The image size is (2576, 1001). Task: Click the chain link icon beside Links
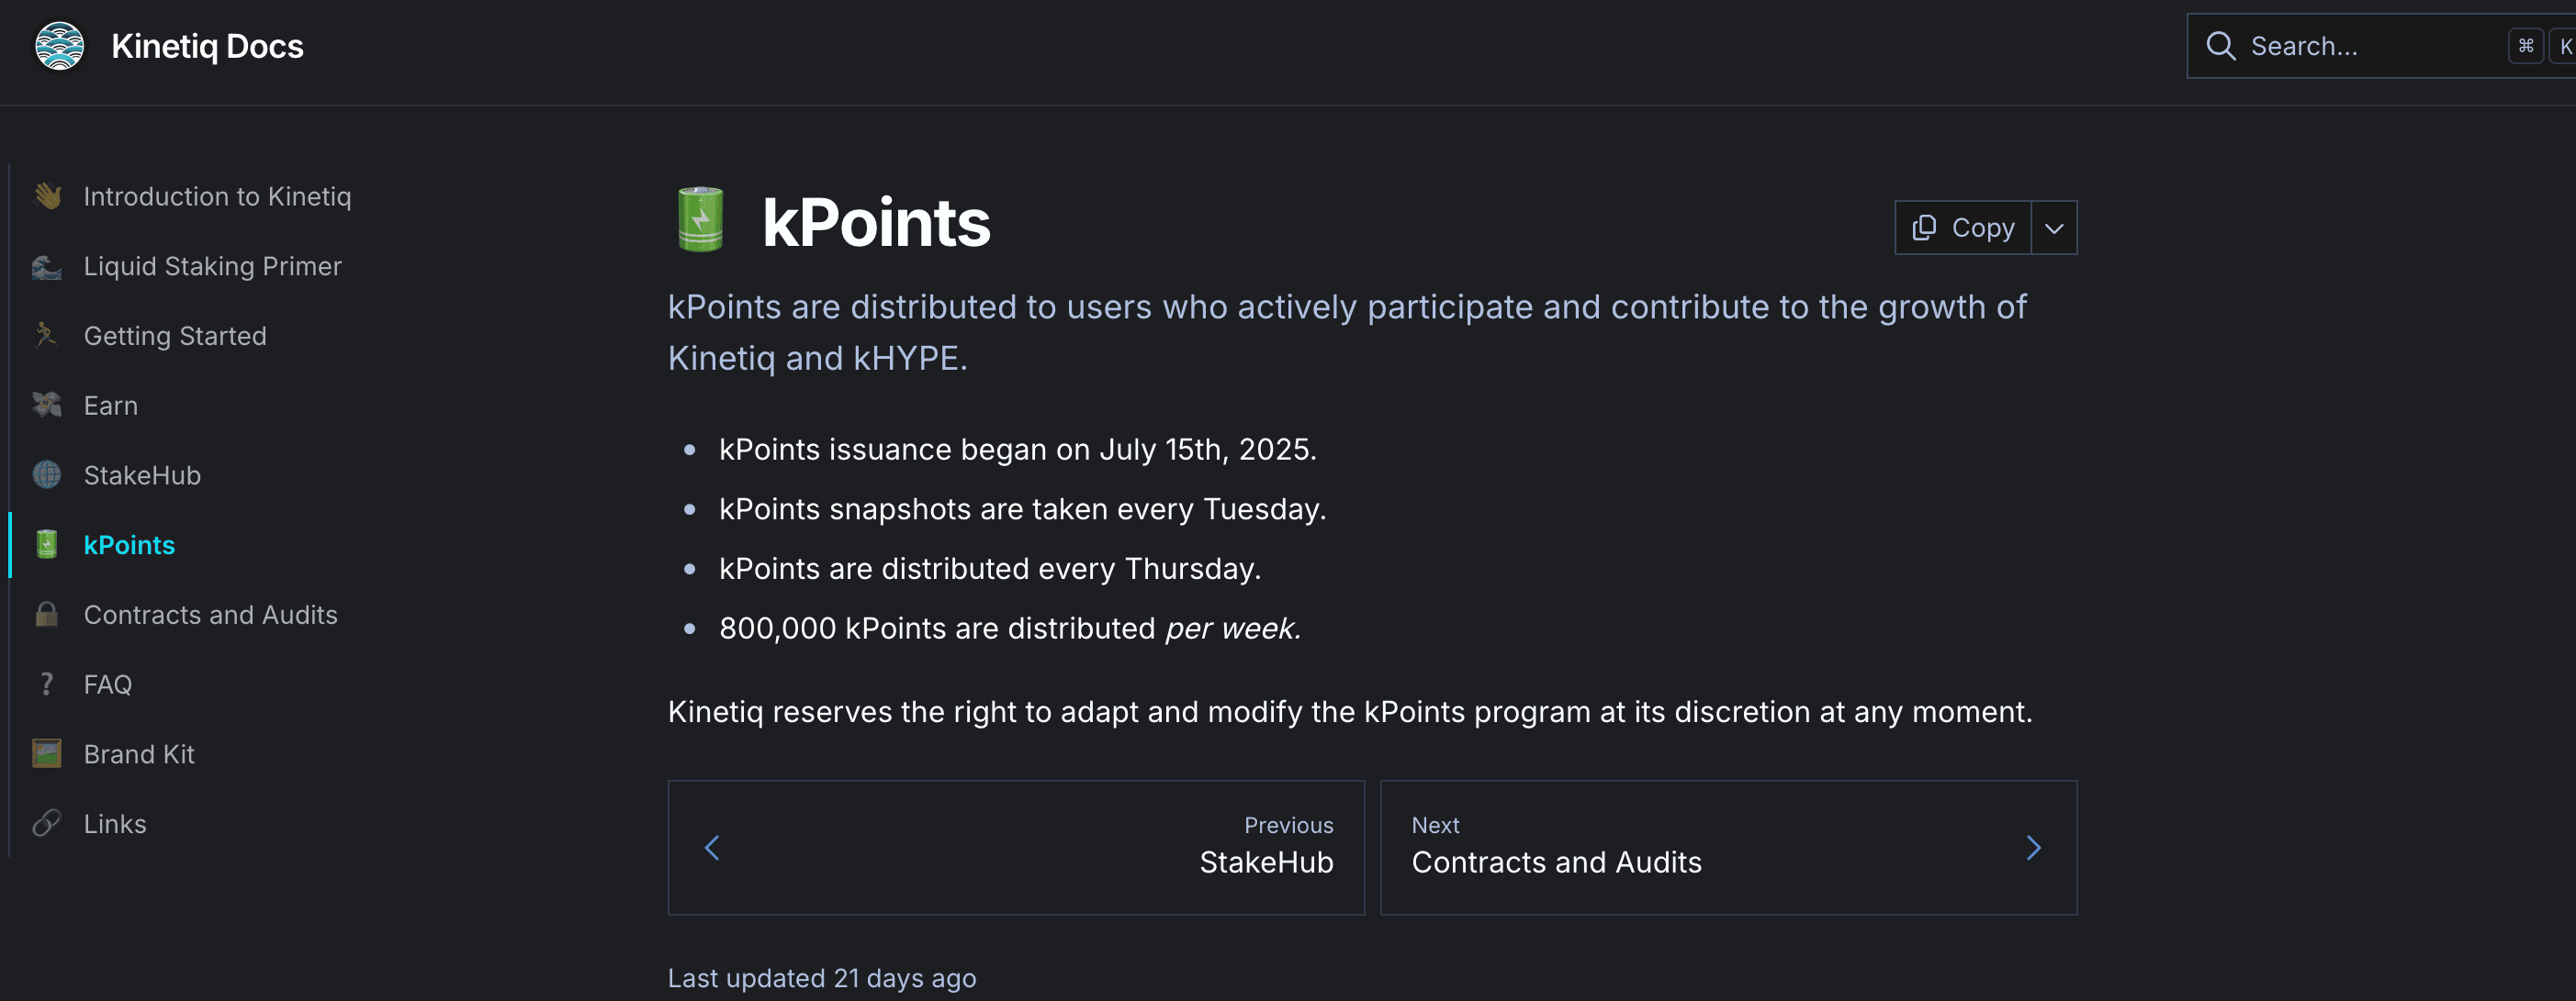(47, 823)
